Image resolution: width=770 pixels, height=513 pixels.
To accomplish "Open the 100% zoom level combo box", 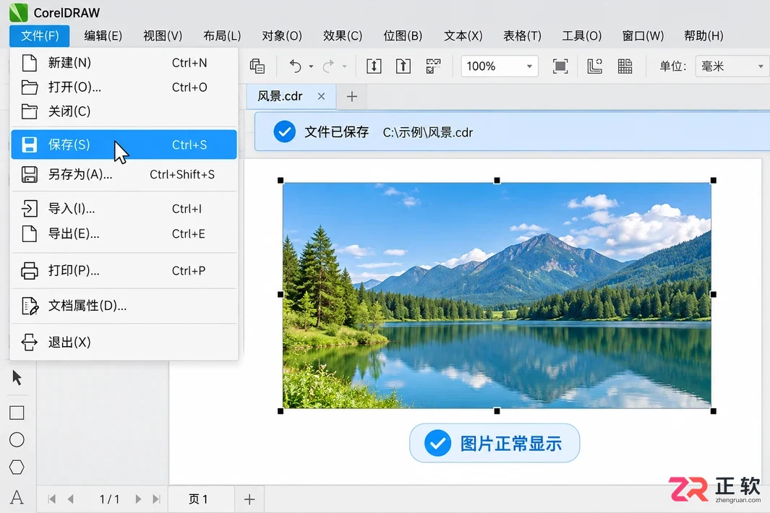I will [x=500, y=66].
